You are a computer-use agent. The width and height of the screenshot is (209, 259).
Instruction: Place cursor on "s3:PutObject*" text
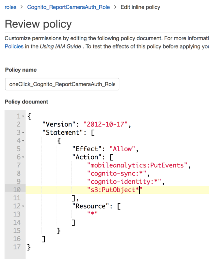(115, 190)
